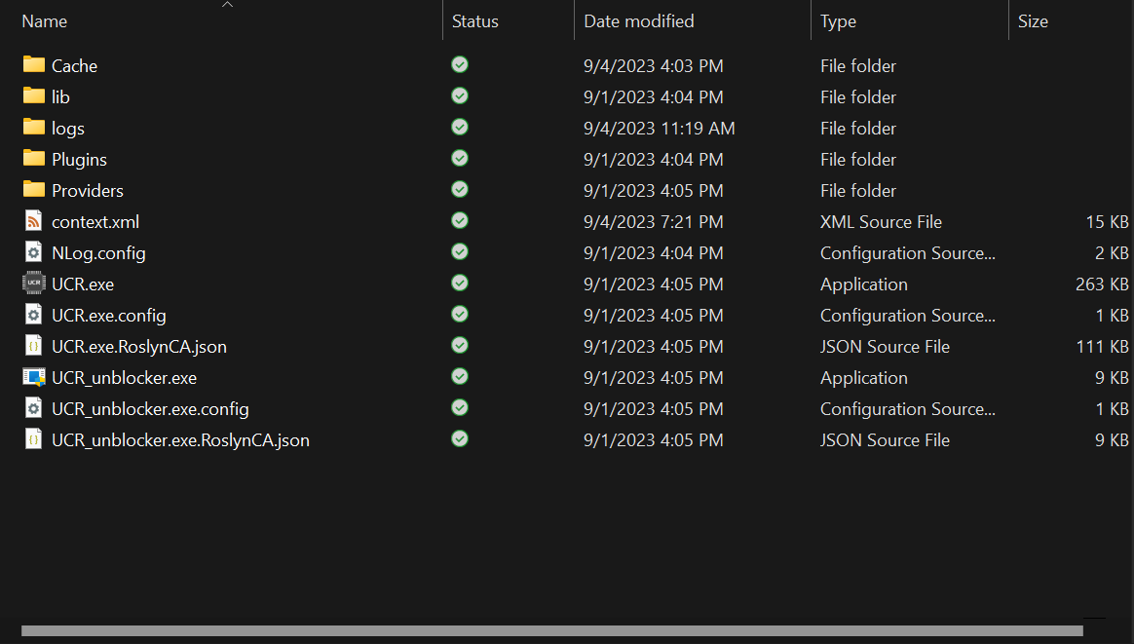The height and width of the screenshot is (644, 1134).
Task: Click File folder type in Providers row
Action: (857, 190)
